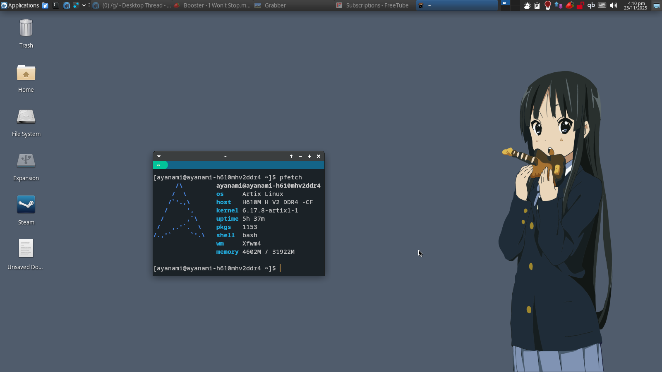662x372 pixels.
Task: Click the pkgs count '1153' in terminal
Action: click(x=250, y=227)
